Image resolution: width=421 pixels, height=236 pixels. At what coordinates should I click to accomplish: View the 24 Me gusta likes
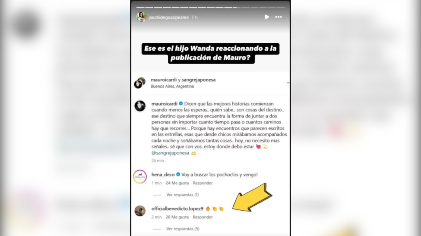pos(177,183)
